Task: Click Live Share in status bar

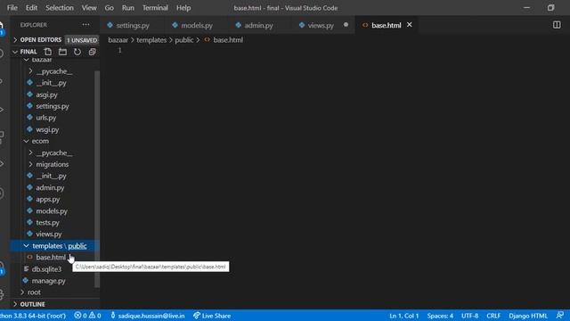Action: (x=212, y=316)
